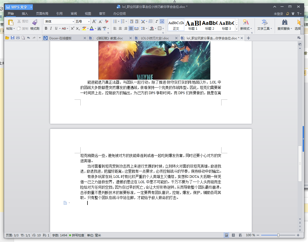Viewport: 308px width, 242px height.
Task: Click the increase indent icon
Action: click(137, 22)
